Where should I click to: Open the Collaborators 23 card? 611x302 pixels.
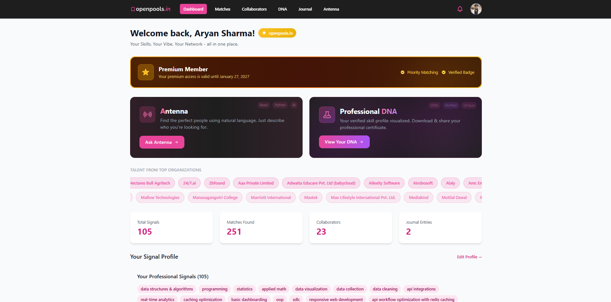(351, 228)
